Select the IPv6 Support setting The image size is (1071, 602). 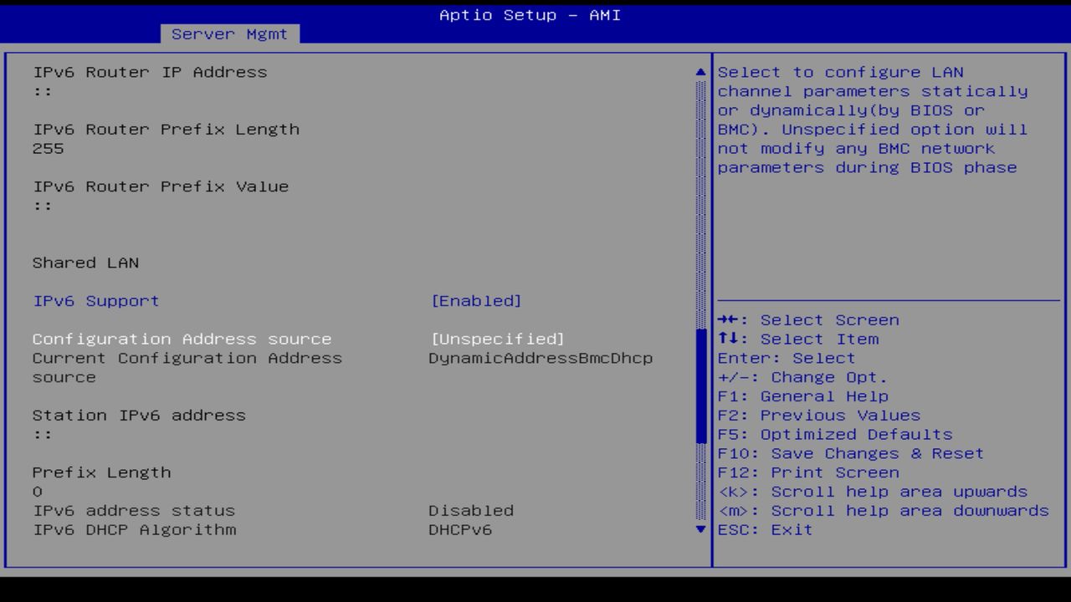pyautogui.click(x=96, y=300)
